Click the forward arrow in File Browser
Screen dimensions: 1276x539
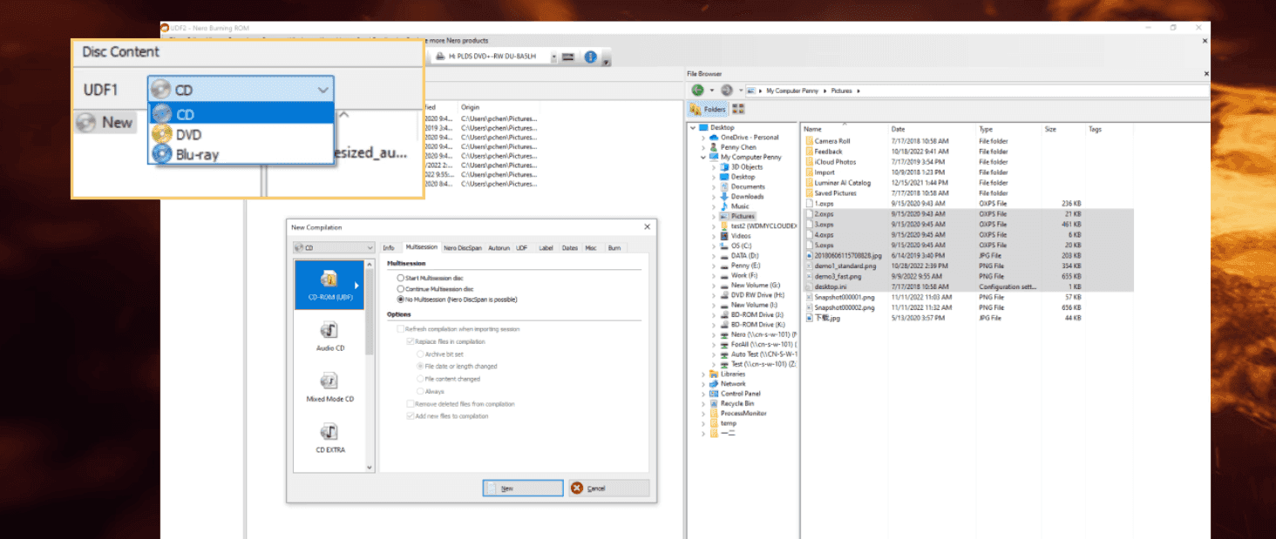pos(726,91)
